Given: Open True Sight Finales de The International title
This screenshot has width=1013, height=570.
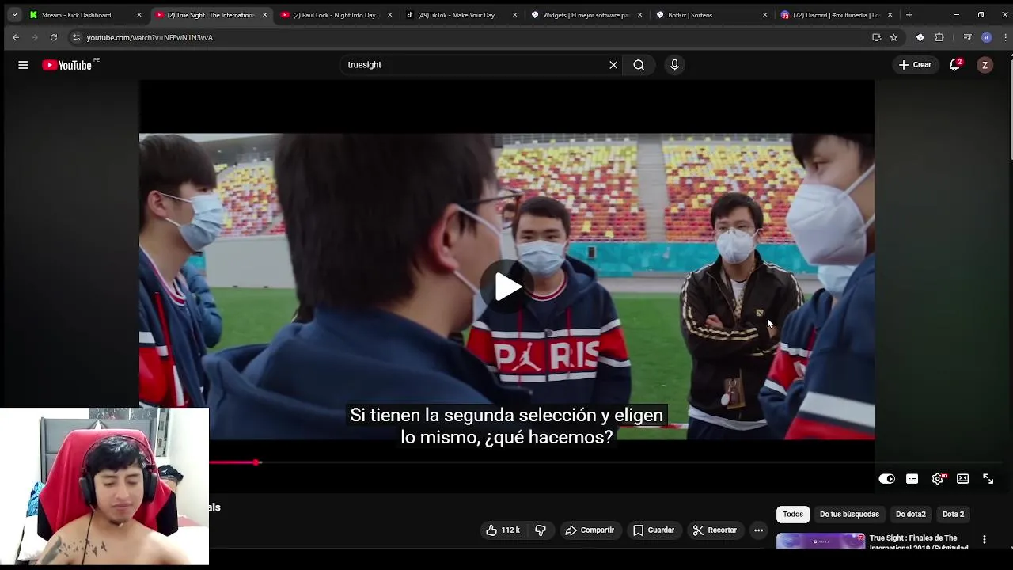Looking at the screenshot, I should pos(919,542).
